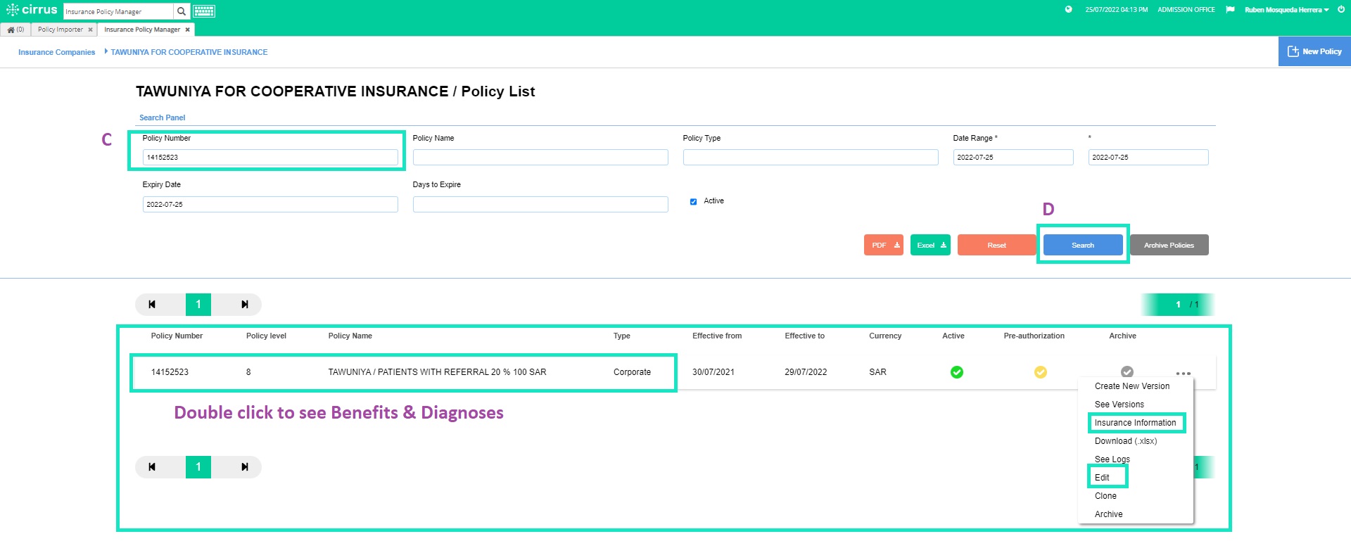Click the grey Archive checkmark icon
1351x553 pixels.
click(x=1127, y=371)
